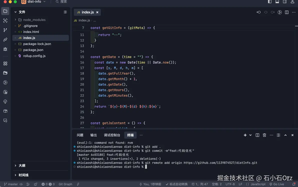Viewport: 298px width, 187px height.
Task: Open the chat comments icon in activity bar
Action: click(x=5, y=121)
